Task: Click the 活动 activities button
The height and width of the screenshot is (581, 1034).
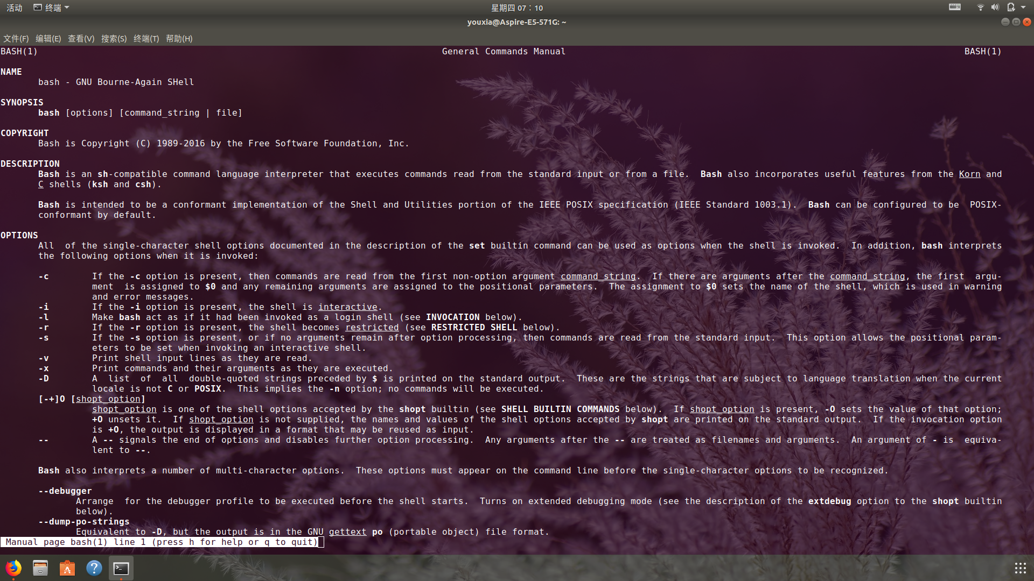Action: click(x=14, y=8)
